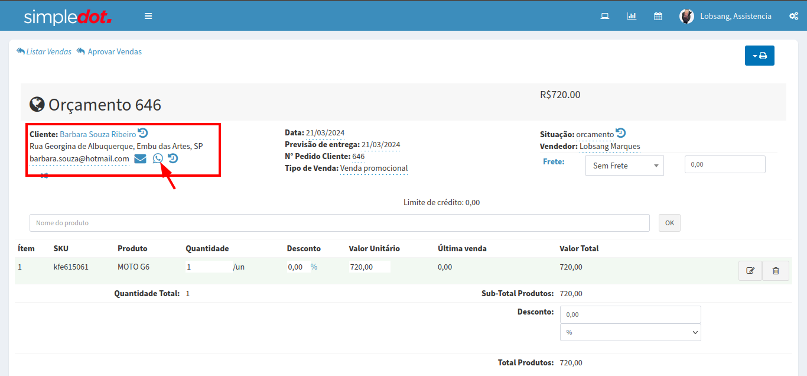Click the WhatsApp icon next to email
This screenshot has height=376, width=807.
point(158,158)
